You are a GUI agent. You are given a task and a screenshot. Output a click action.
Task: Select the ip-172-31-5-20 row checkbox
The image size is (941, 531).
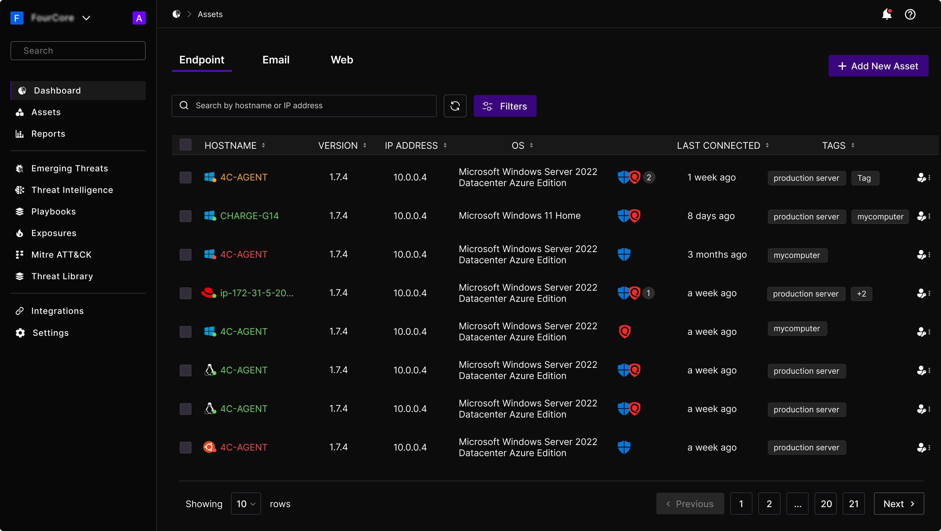click(186, 293)
